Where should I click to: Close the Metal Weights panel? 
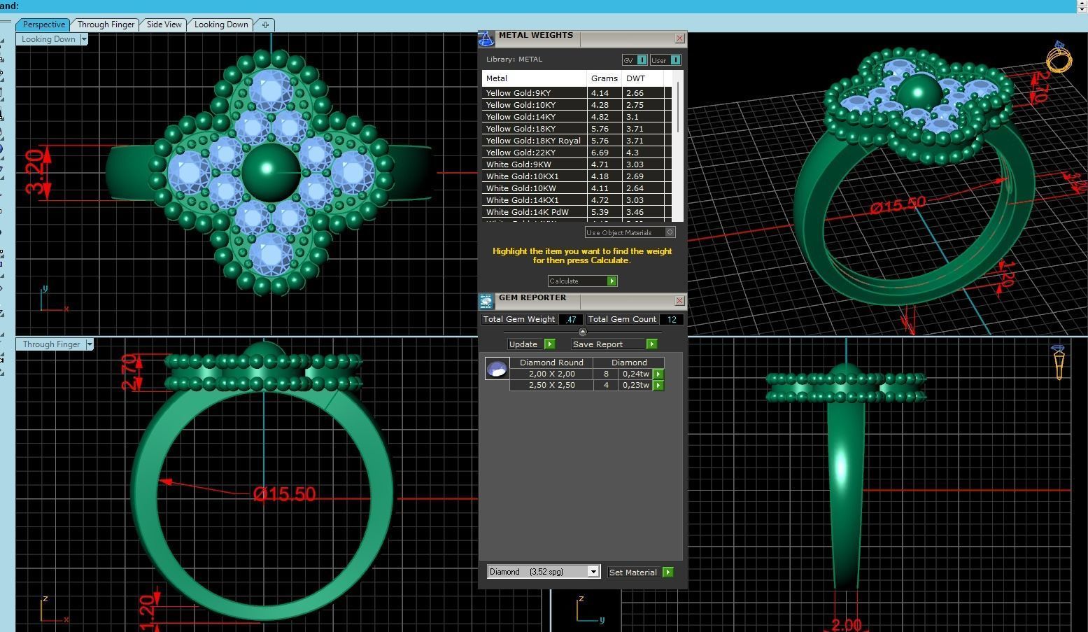(679, 38)
